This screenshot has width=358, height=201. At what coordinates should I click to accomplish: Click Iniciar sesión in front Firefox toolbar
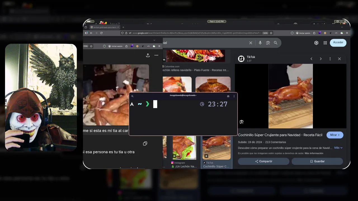pos(303,33)
